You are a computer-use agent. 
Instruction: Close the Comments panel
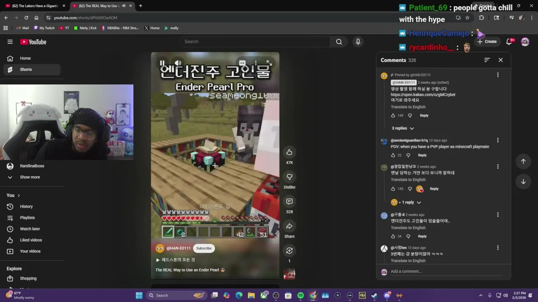pos(501,60)
